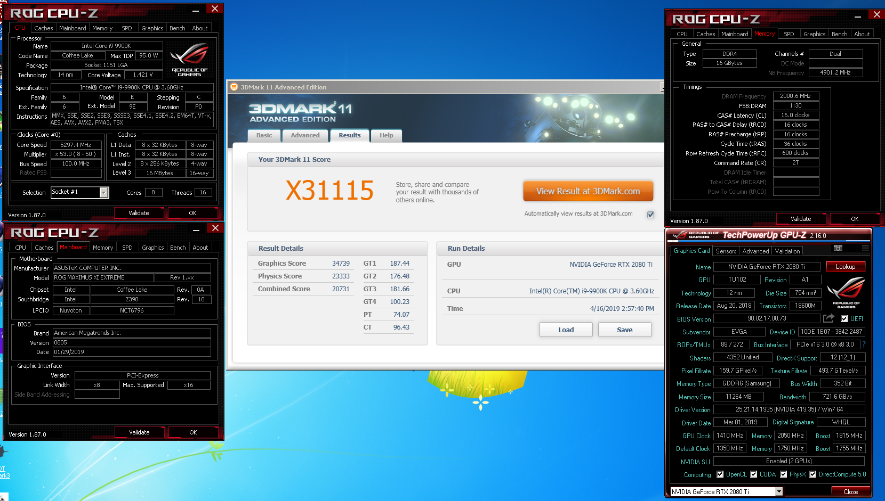Open the Socket #1 selection dropdown
The width and height of the screenshot is (885, 501).
pyautogui.click(x=104, y=192)
